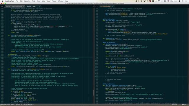Click 'def test_git_submodule_compatibility' line in right pane

click(x=120, y=85)
